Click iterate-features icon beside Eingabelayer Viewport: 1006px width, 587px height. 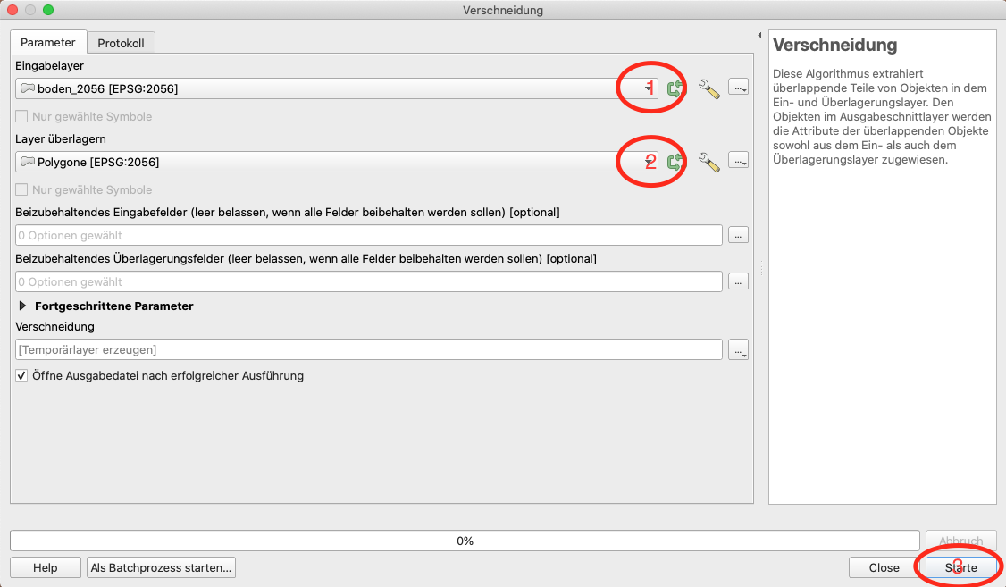[x=675, y=88]
